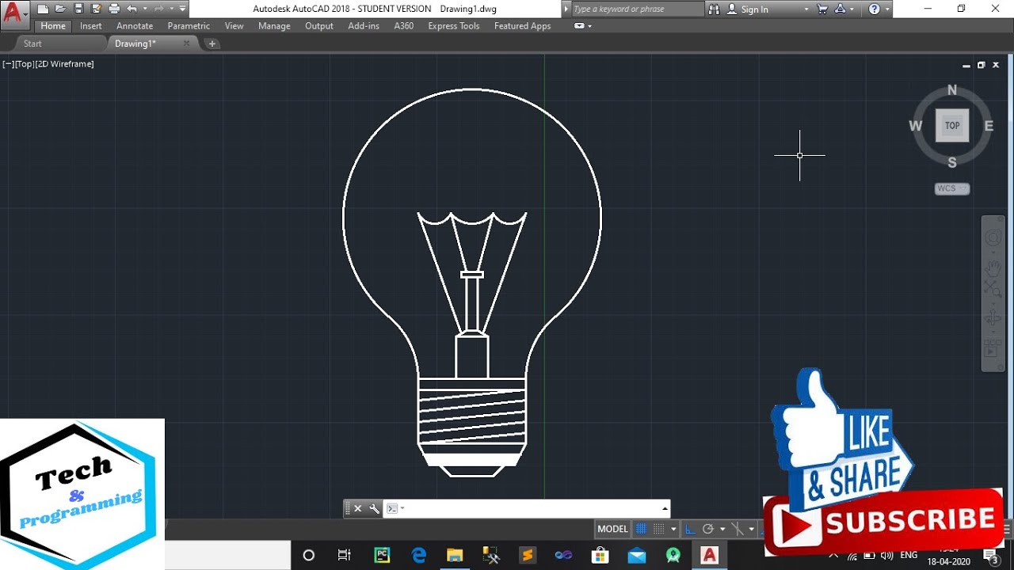
Task: Click the [-] viewport controls label
Action: click(9, 64)
